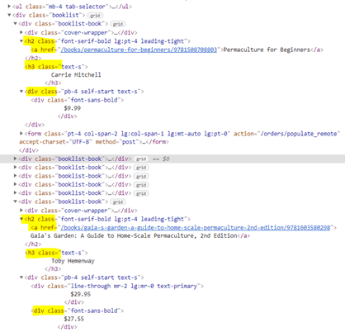Select font-sans-bold div above $9.99
Image resolution: width=345 pixels, height=332 pixels.
[78, 100]
